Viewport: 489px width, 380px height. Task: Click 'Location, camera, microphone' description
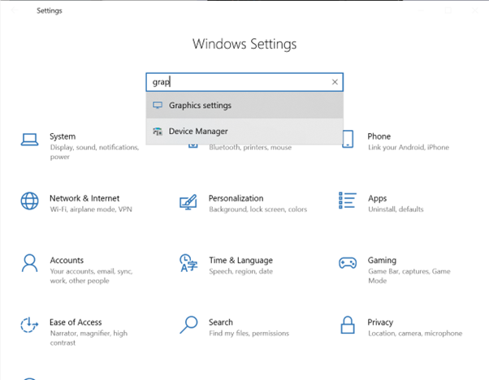click(x=415, y=333)
